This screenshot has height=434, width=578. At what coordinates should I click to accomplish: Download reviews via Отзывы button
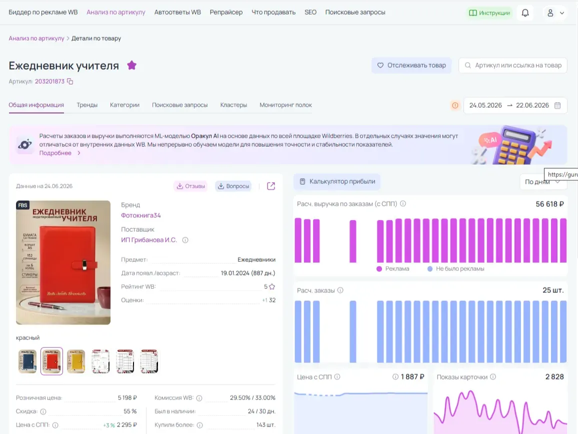coord(190,186)
